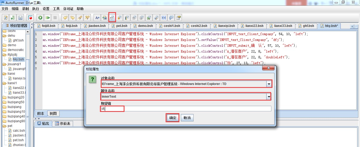
Task: Switch to the ghf.bsh editor tab
Action: tap(306, 26)
